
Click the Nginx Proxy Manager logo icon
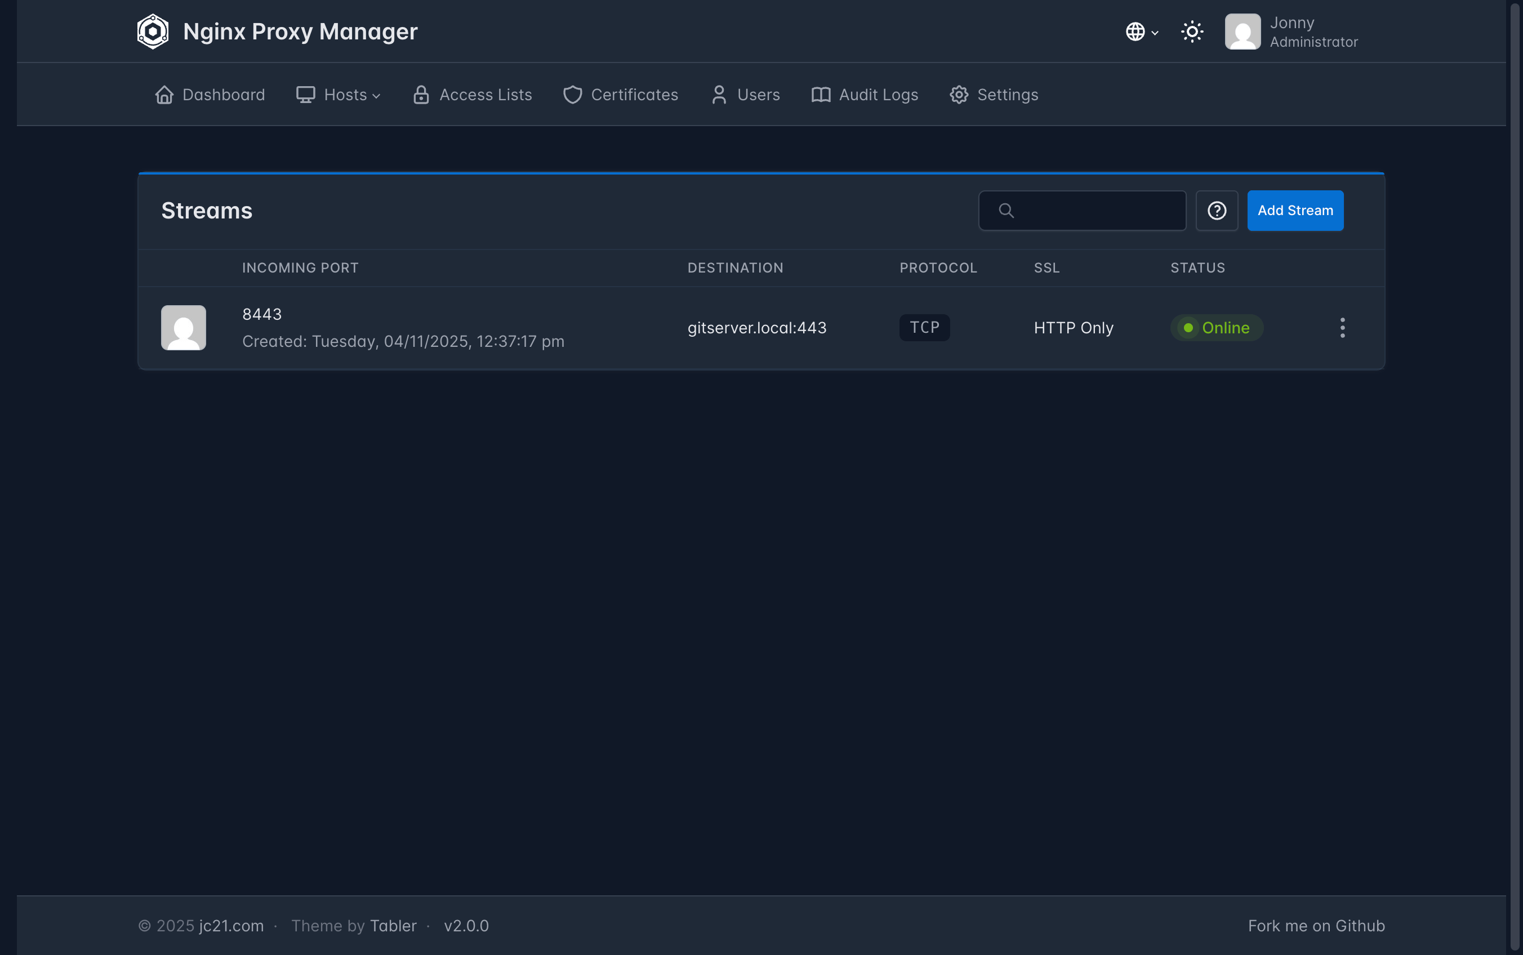click(x=153, y=32)
